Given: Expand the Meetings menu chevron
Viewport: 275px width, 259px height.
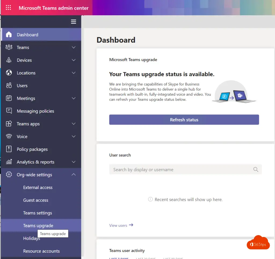Looking at the screenshot, I should click(x=74, y=98).
